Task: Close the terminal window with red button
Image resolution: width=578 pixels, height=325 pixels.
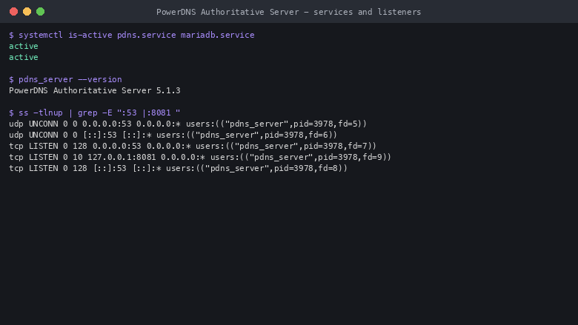Action: (13, 12)
